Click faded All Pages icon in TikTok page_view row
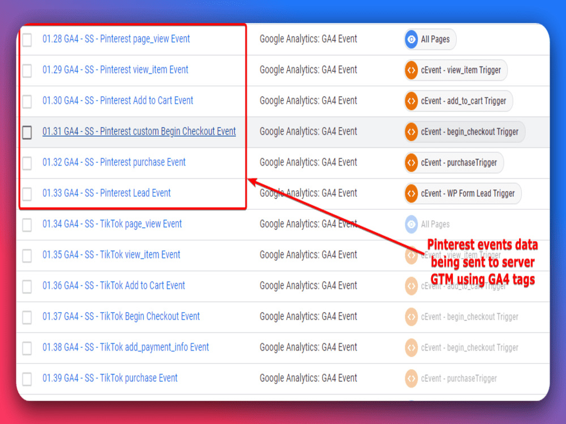The width and height of the screenshot is (566, 424). pos(411,224)
